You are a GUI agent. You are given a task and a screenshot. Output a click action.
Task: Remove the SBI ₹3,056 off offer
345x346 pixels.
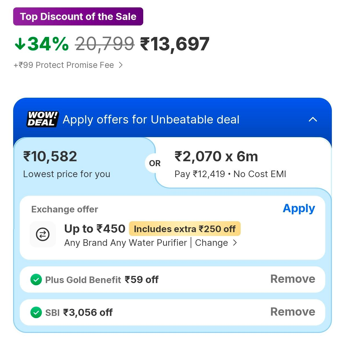coord(293,312)
